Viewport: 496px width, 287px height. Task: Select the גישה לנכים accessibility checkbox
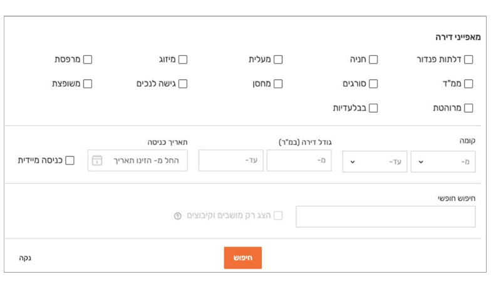(183, 84)
